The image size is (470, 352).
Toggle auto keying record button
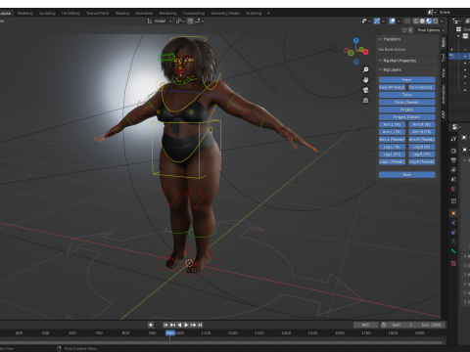[x=151, y=325]
